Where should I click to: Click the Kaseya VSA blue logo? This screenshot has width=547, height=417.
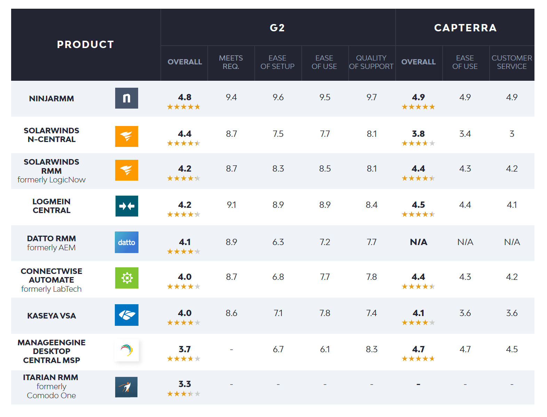click(x=127, y=315)
